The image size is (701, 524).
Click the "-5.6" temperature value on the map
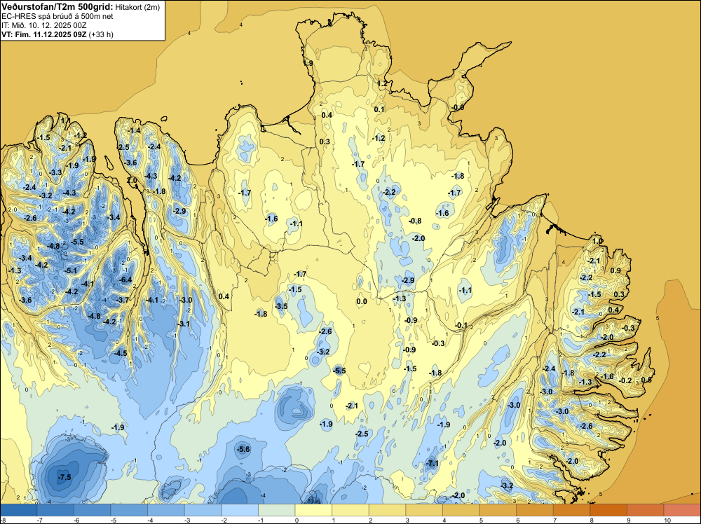click(243, 450)
